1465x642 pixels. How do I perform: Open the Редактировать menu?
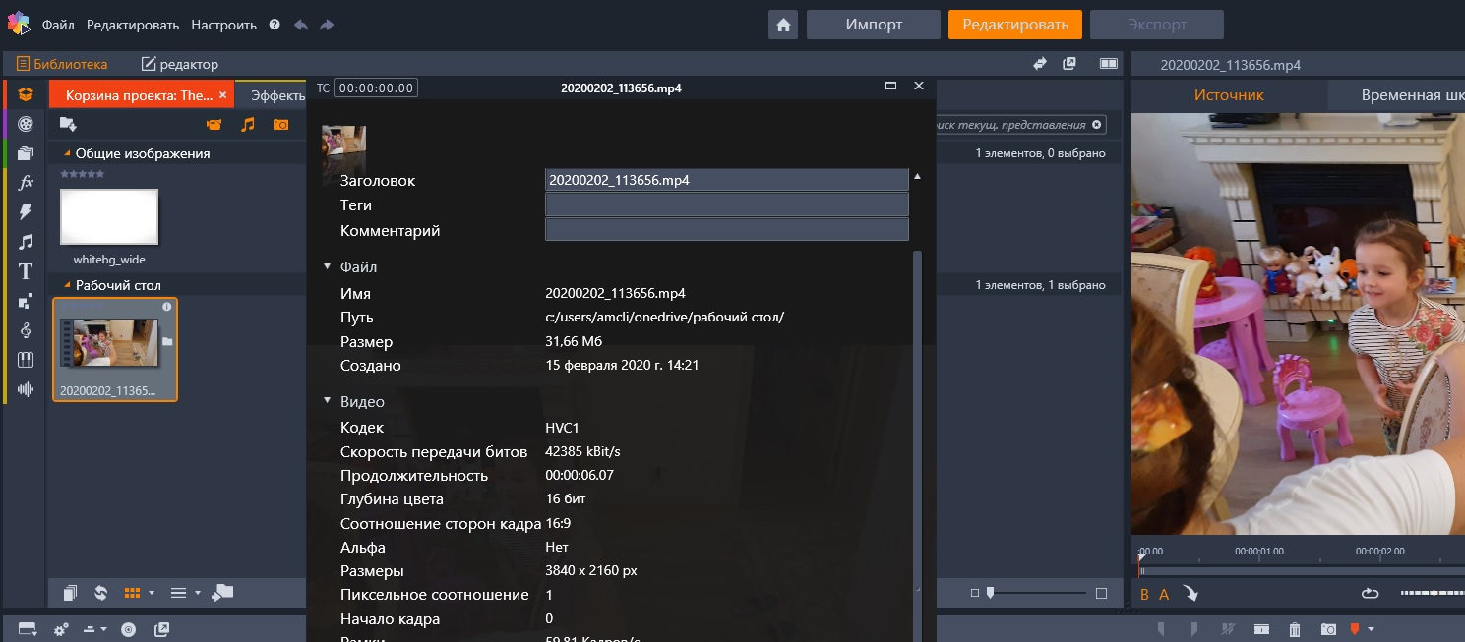[133, 25]
